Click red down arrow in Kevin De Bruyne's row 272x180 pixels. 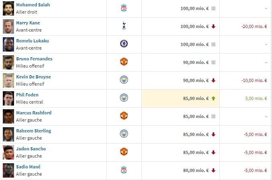click(x=213, y=80)
